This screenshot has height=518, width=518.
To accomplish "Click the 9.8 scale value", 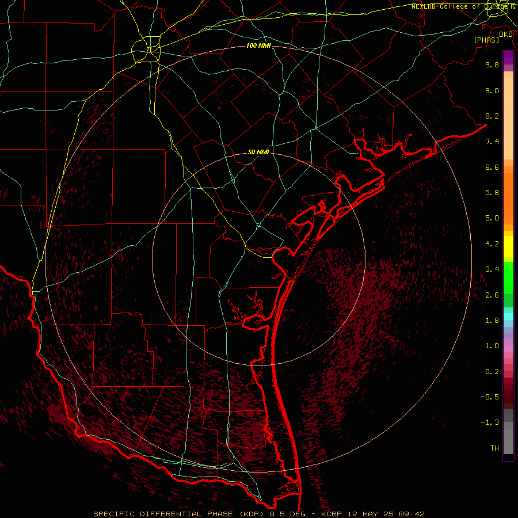I will coord(492,64).
